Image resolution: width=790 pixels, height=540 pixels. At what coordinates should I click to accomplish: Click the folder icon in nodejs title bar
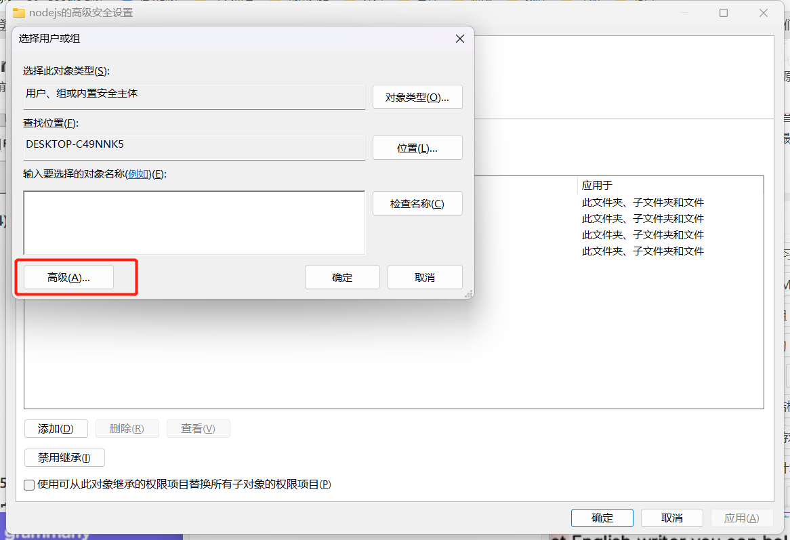tap(19, 13)
